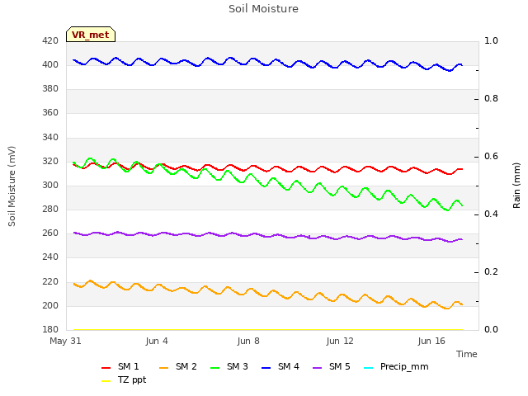This screenshot has width=528, height=396.
Task: Click the Jun 12 x-axis tick label
Action: tap(340, 341)
